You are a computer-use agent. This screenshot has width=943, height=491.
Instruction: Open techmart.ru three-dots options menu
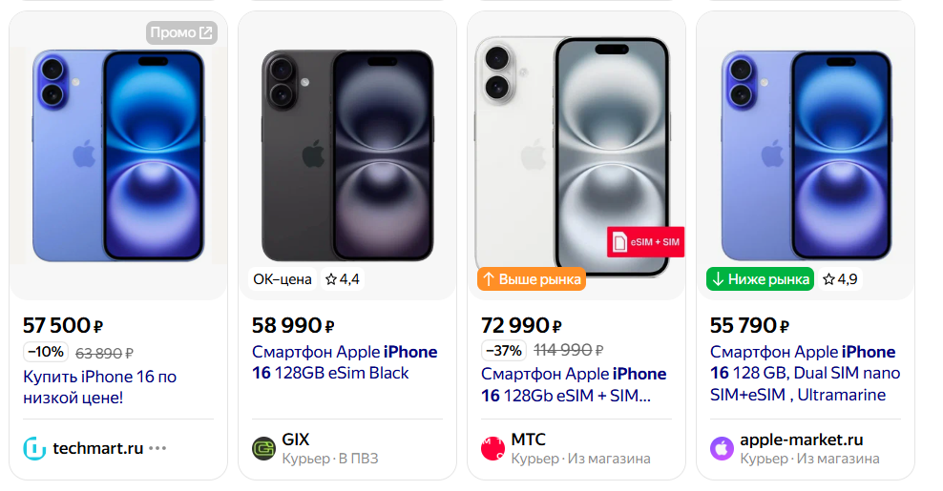[x=157, y=448]
